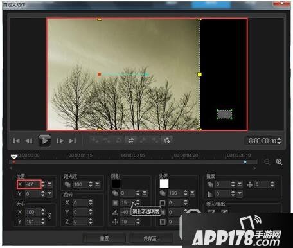Click the save-to button at the bottom
The image size is (293, 248).
150,238
